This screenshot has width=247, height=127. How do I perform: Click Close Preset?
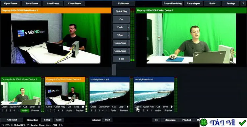(74, 4)
